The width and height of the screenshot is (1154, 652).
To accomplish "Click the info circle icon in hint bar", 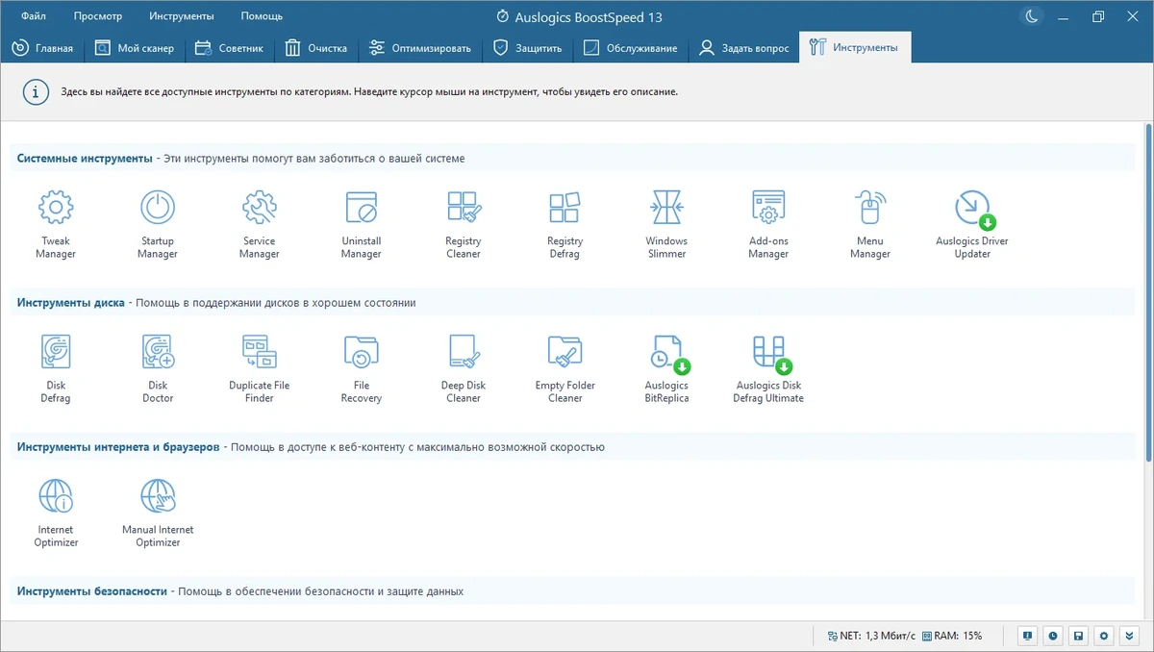I will tap(36, 92).
